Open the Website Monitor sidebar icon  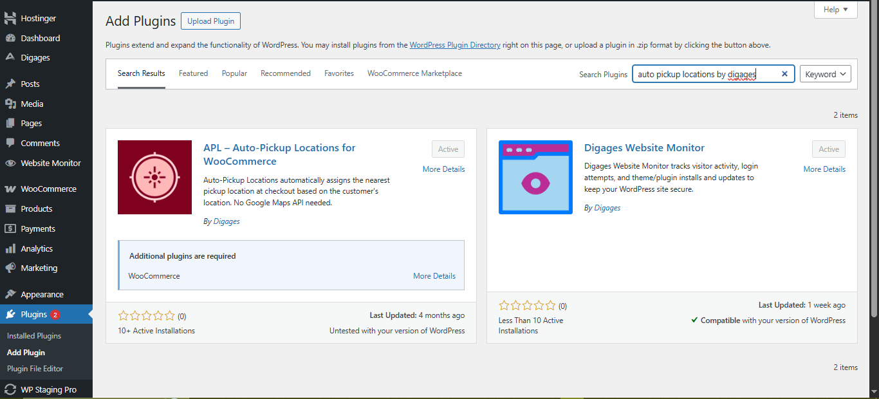click(x=10, y=163)
